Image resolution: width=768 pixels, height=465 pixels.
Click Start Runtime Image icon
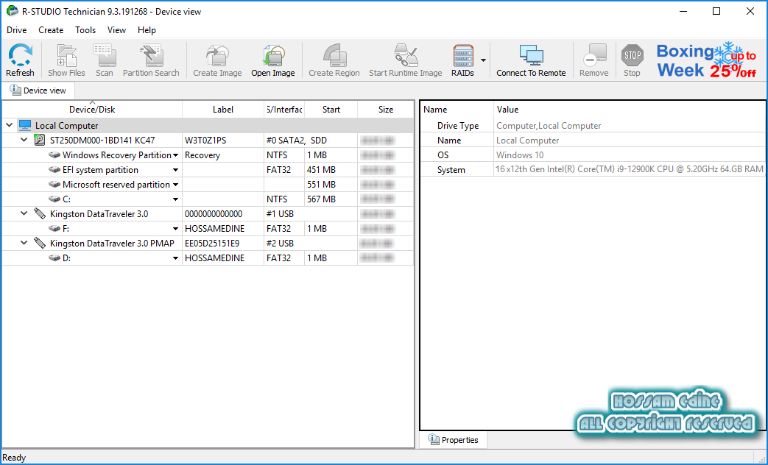[x=406, y=55]
